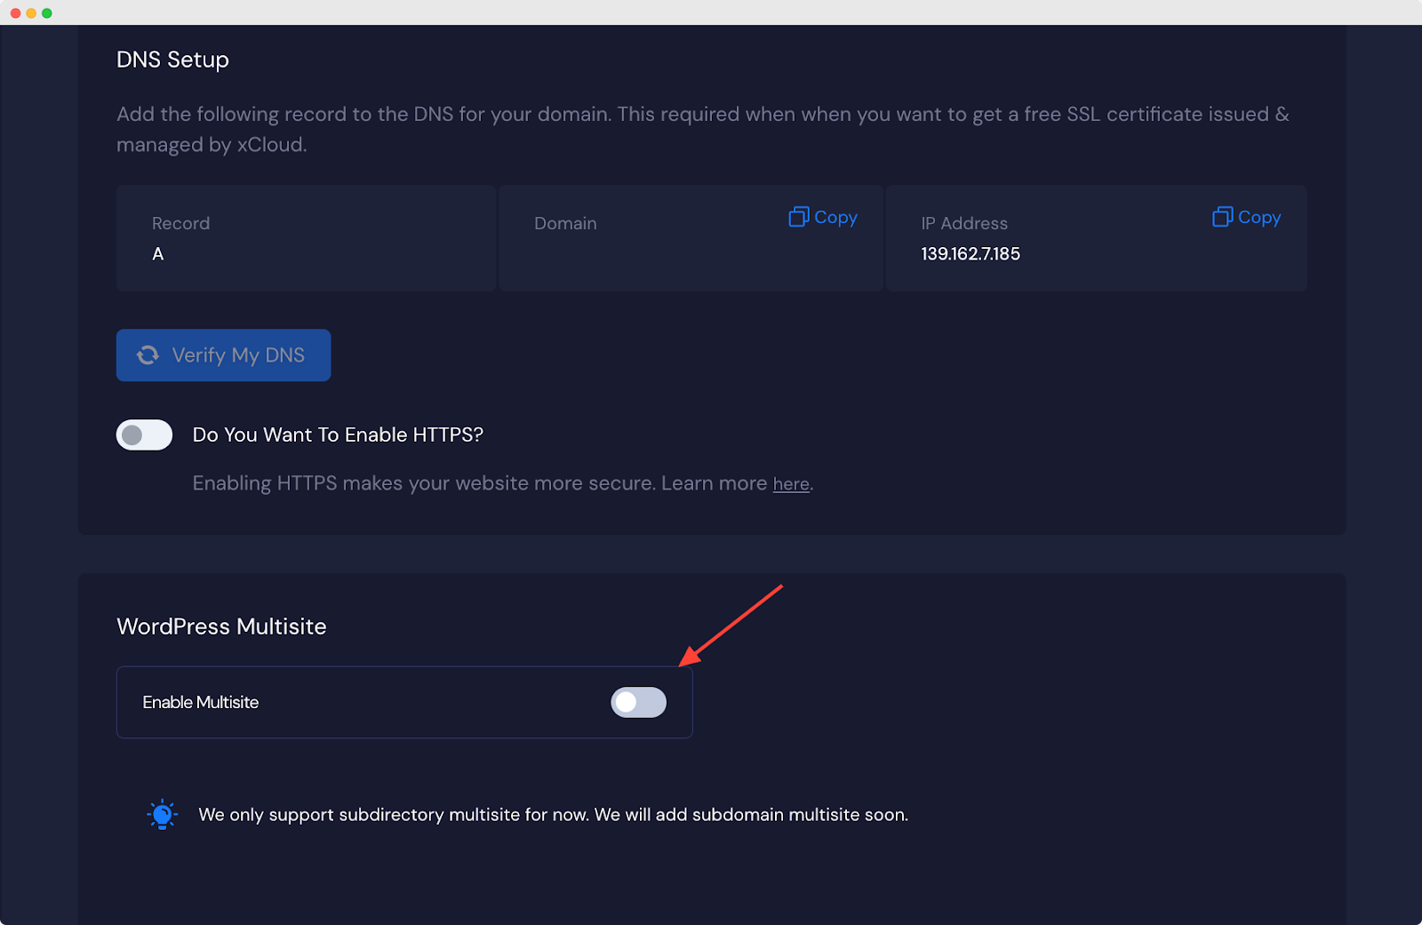1422x925 pixels.
Task: Open the 'here' link to learn about HTTPS
Action: point(791,483)
